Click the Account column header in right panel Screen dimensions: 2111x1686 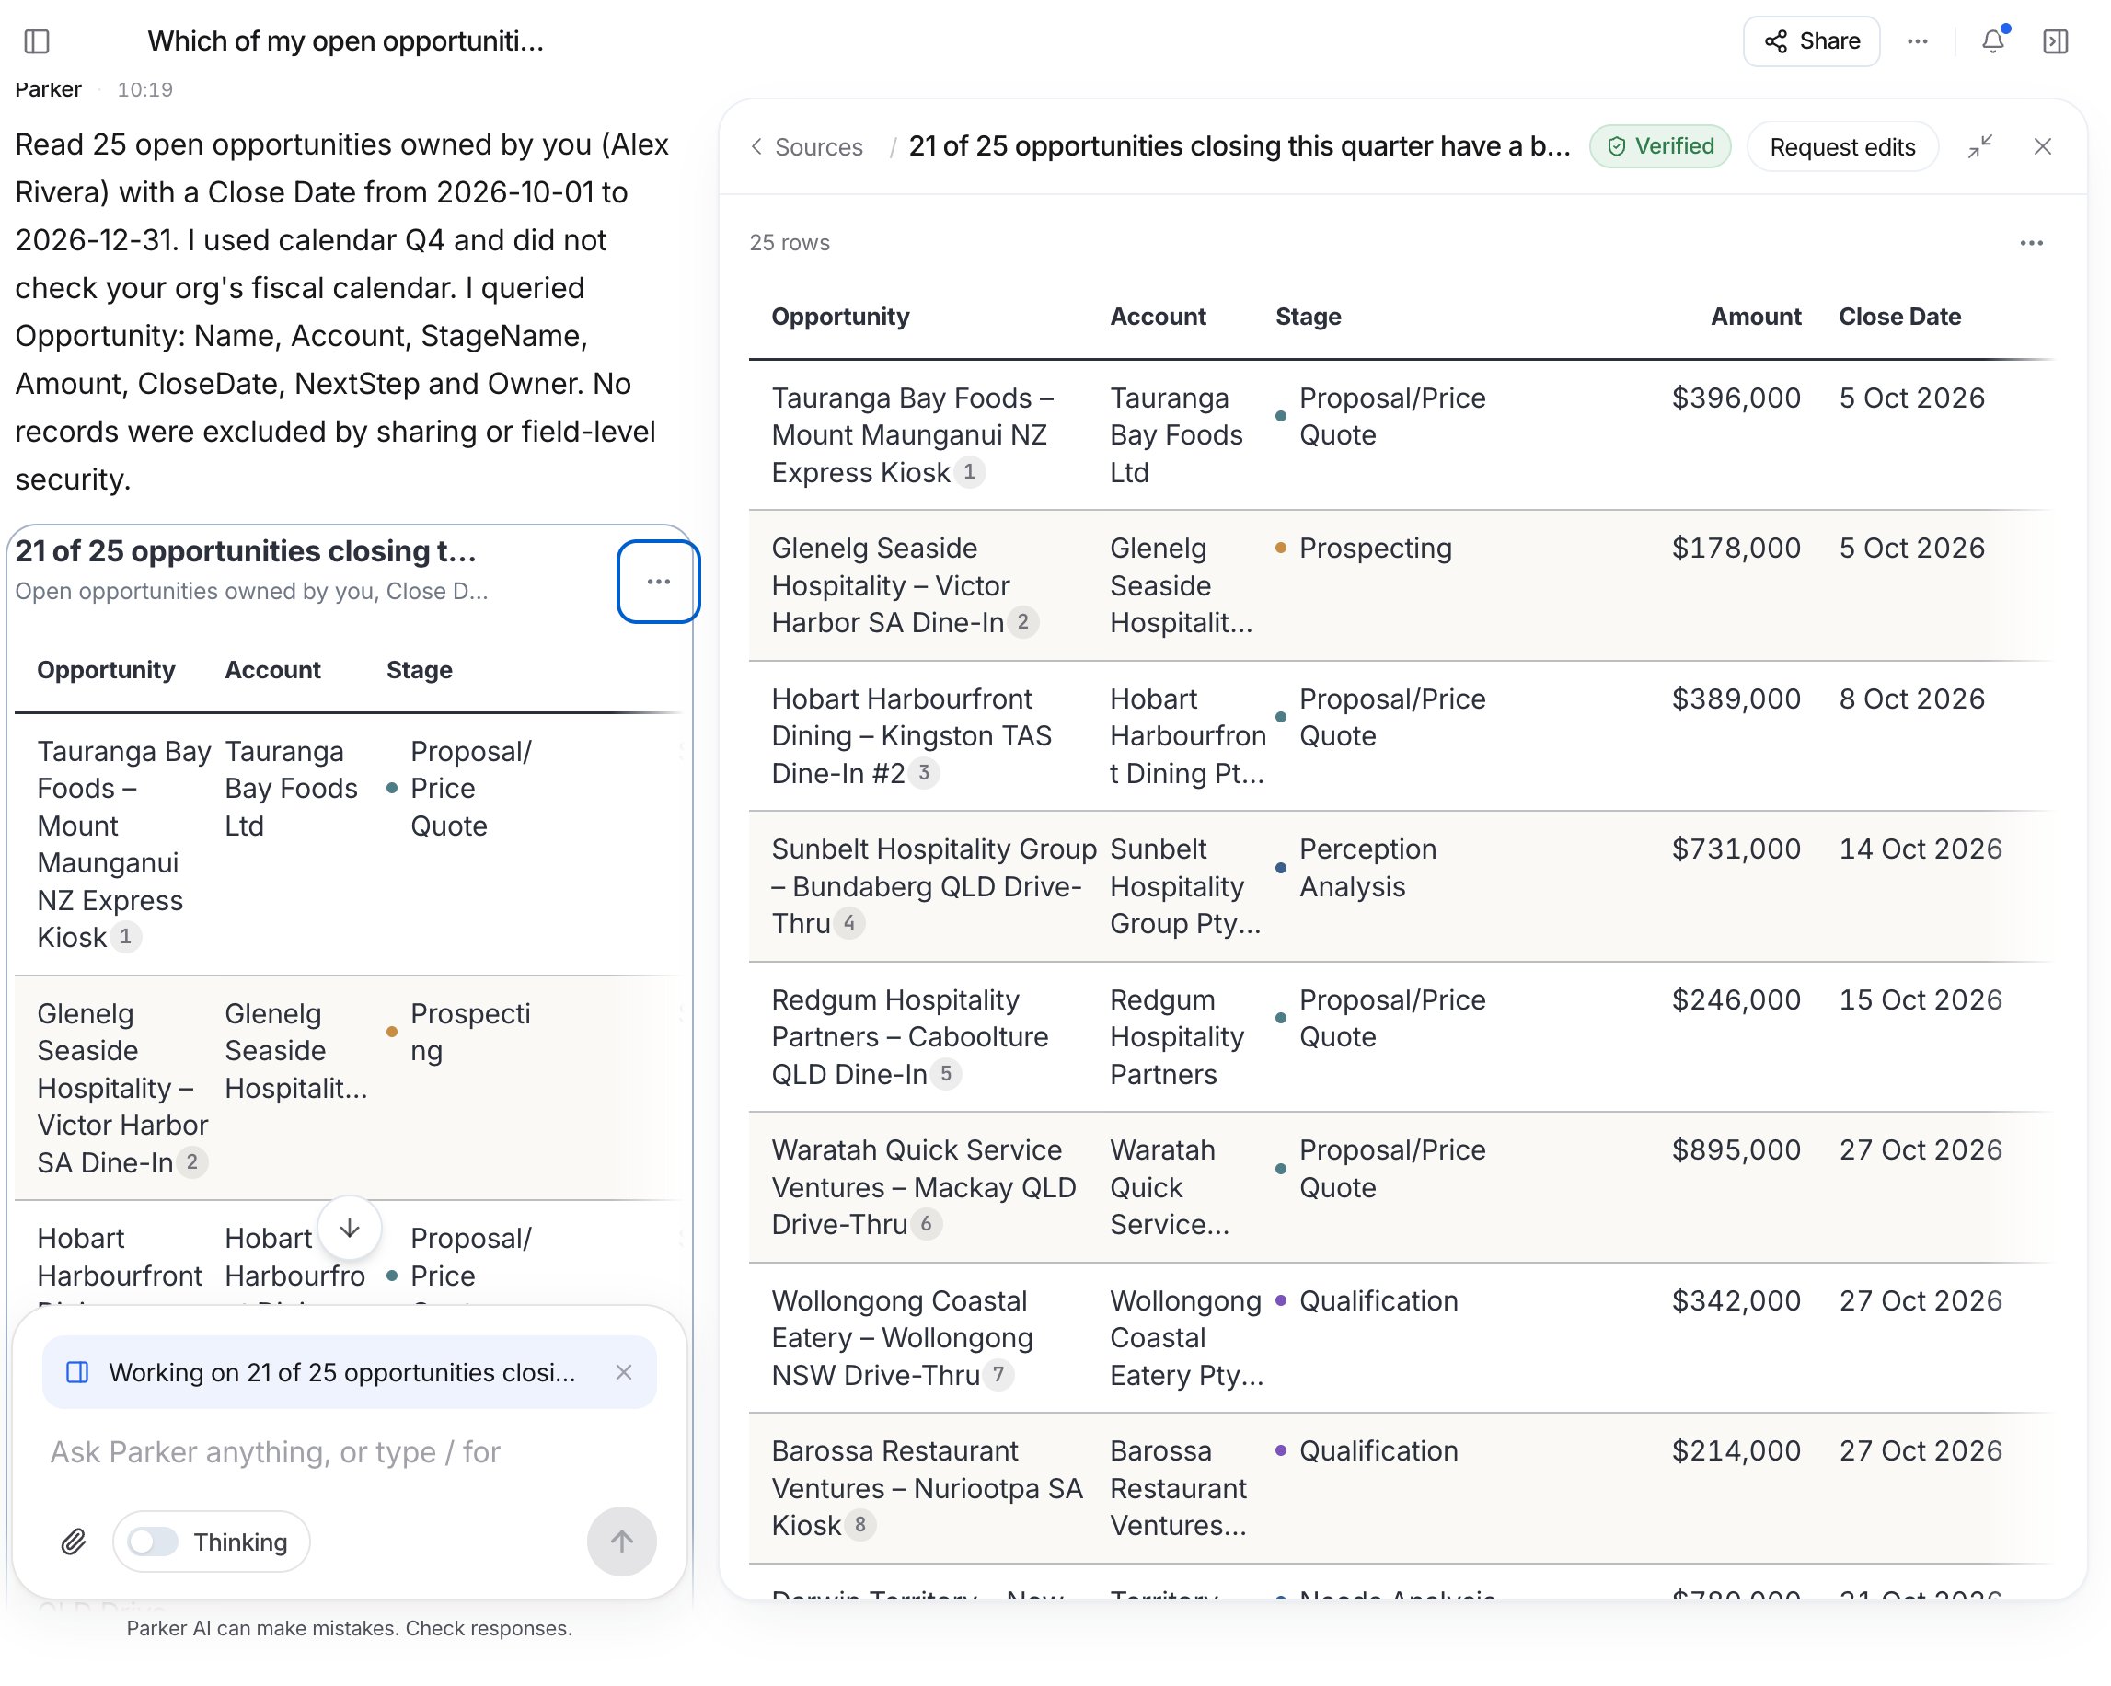coord(1158,317)
